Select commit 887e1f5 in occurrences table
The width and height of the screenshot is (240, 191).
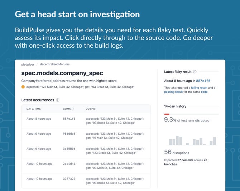tap(69, 119)
